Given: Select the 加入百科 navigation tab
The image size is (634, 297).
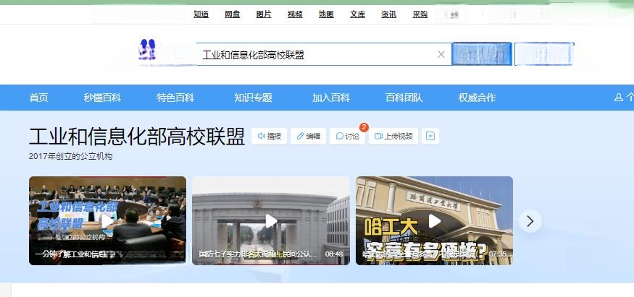Looking at the screenshot, I should [330, 98].
